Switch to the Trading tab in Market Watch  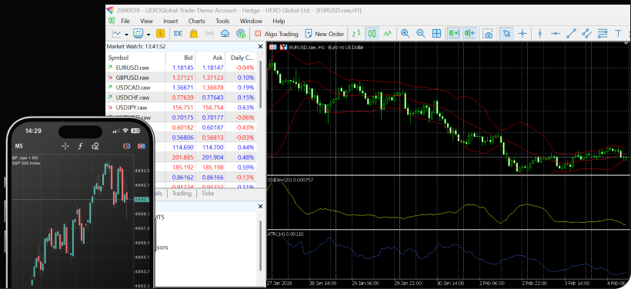(182, 194)
